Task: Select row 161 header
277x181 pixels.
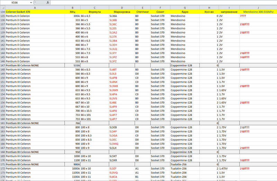Action: (3, 123)
